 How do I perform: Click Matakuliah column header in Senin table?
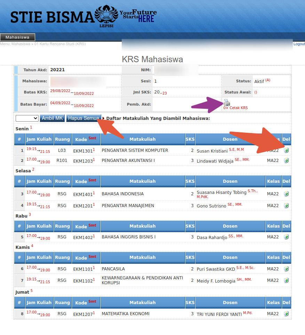pos(143,139)
